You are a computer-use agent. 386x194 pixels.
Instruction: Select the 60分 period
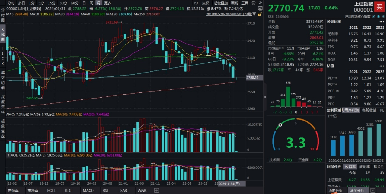[x=74, y=3]
